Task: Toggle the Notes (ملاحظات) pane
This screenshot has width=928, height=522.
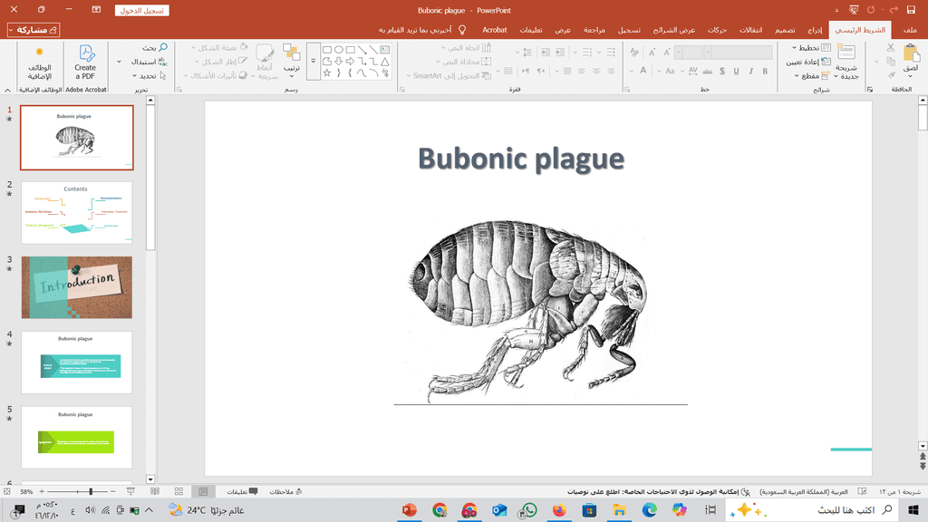Action: click(286, 491)
